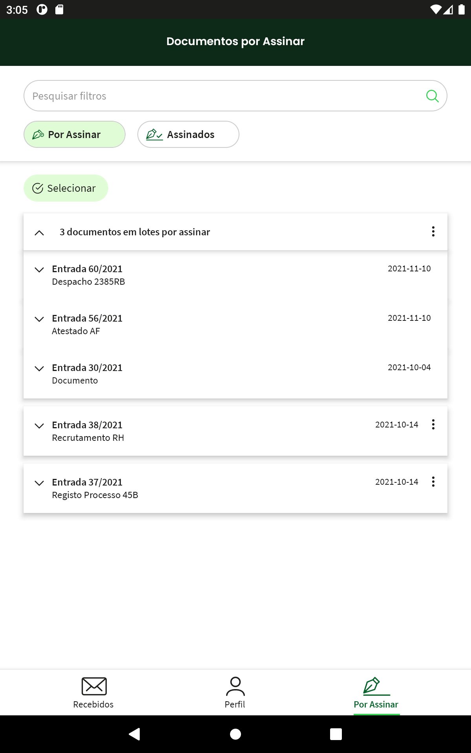The image size is (471, 753).
Task: Open three-dot menu for Entrada 37/2021
Action: (x=433, y=482)
